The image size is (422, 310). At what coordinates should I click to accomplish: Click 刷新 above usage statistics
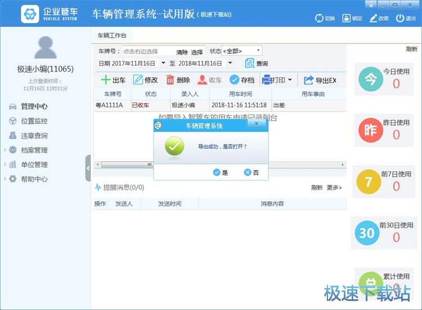point(411,49)
